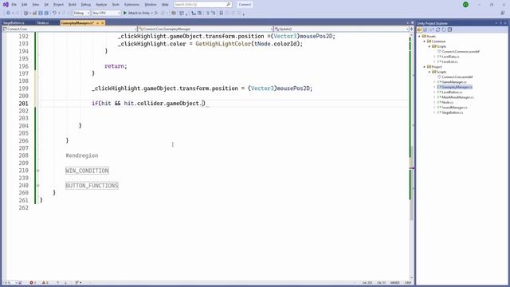Open the Build menu
510x287 pixels.
pos(73,5)
